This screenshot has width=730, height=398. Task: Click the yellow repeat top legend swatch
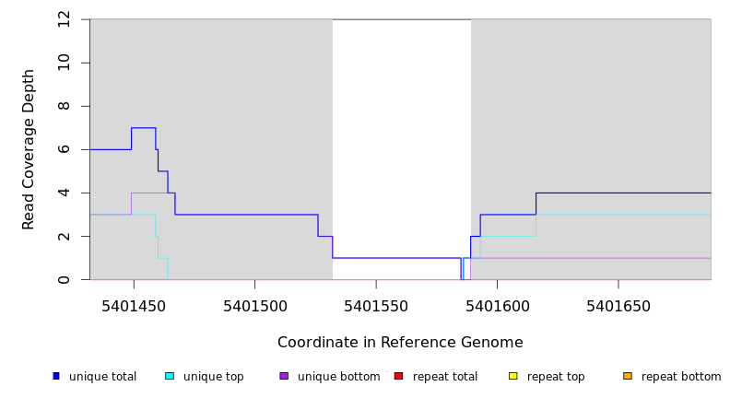(513, 376)
